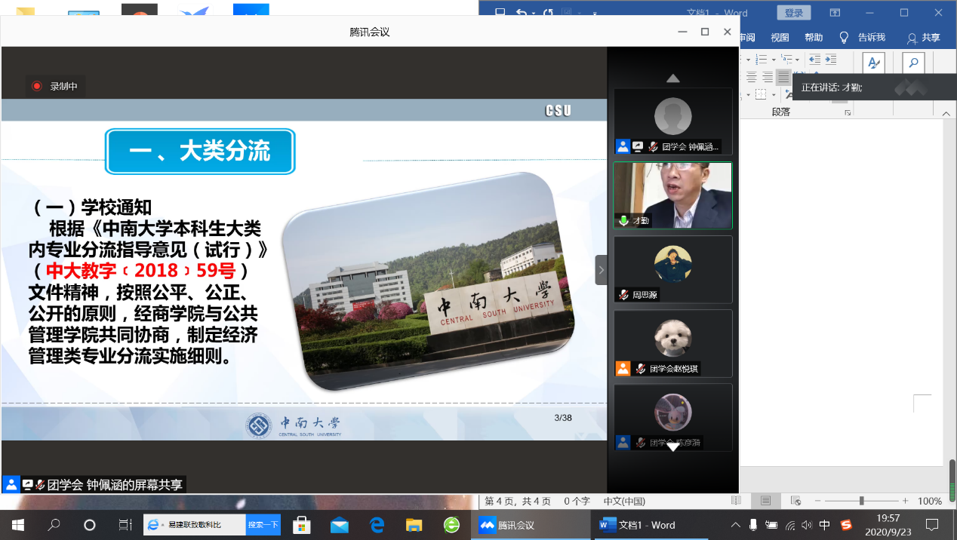Click the 登录 sign-in button
957x540 pixels.
point(794,13)
